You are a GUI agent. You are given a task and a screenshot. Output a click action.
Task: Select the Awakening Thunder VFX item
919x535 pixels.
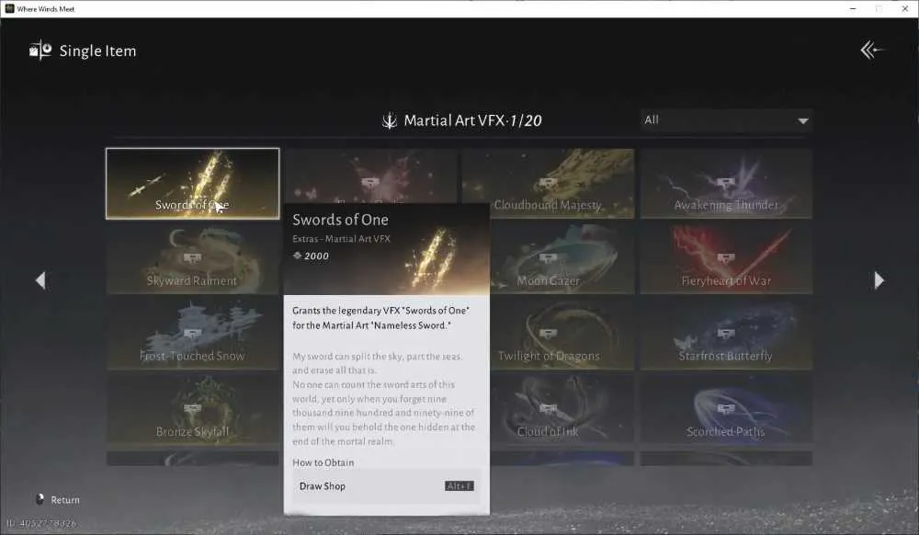(726, 184)
